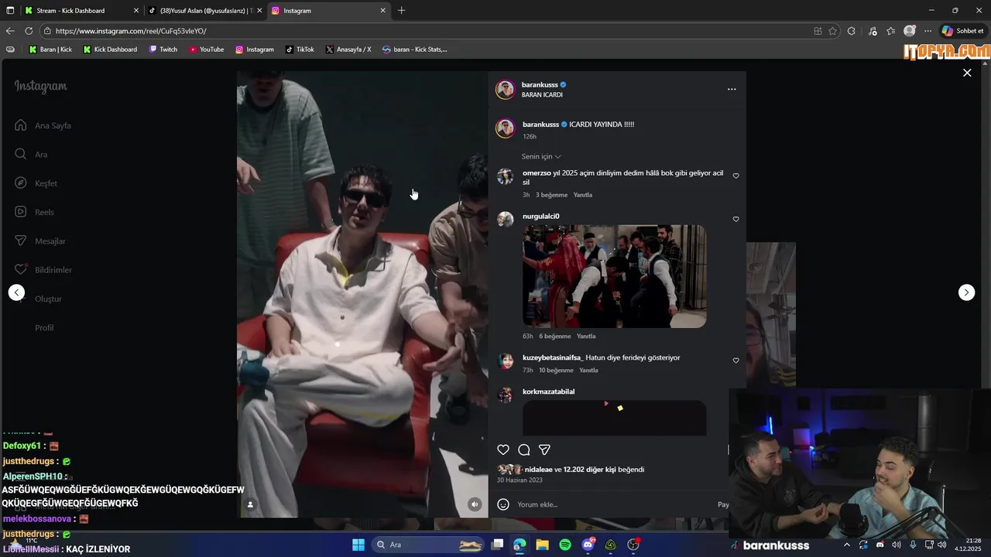Go to the previous reel arrow
The height and width of the screenshot is (557, 991).
point(16,292)
